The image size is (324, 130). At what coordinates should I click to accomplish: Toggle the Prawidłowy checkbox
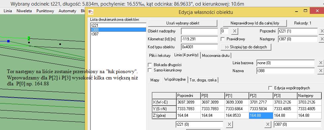[x=223, y=39]
